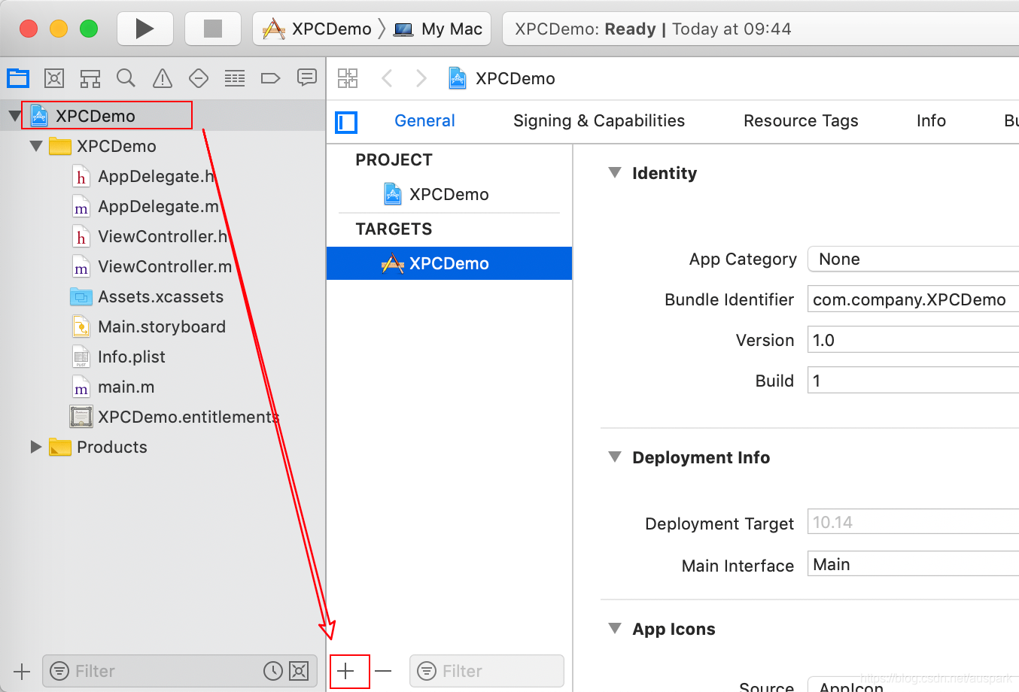Collapse the App Icons section
This screenshot has width=1019, height=692.
(x=615, y=629)
